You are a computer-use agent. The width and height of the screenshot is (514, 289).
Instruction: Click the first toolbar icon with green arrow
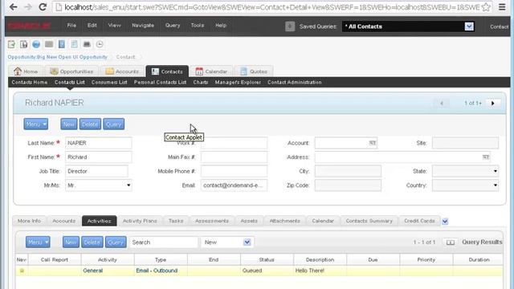point(11,44)
